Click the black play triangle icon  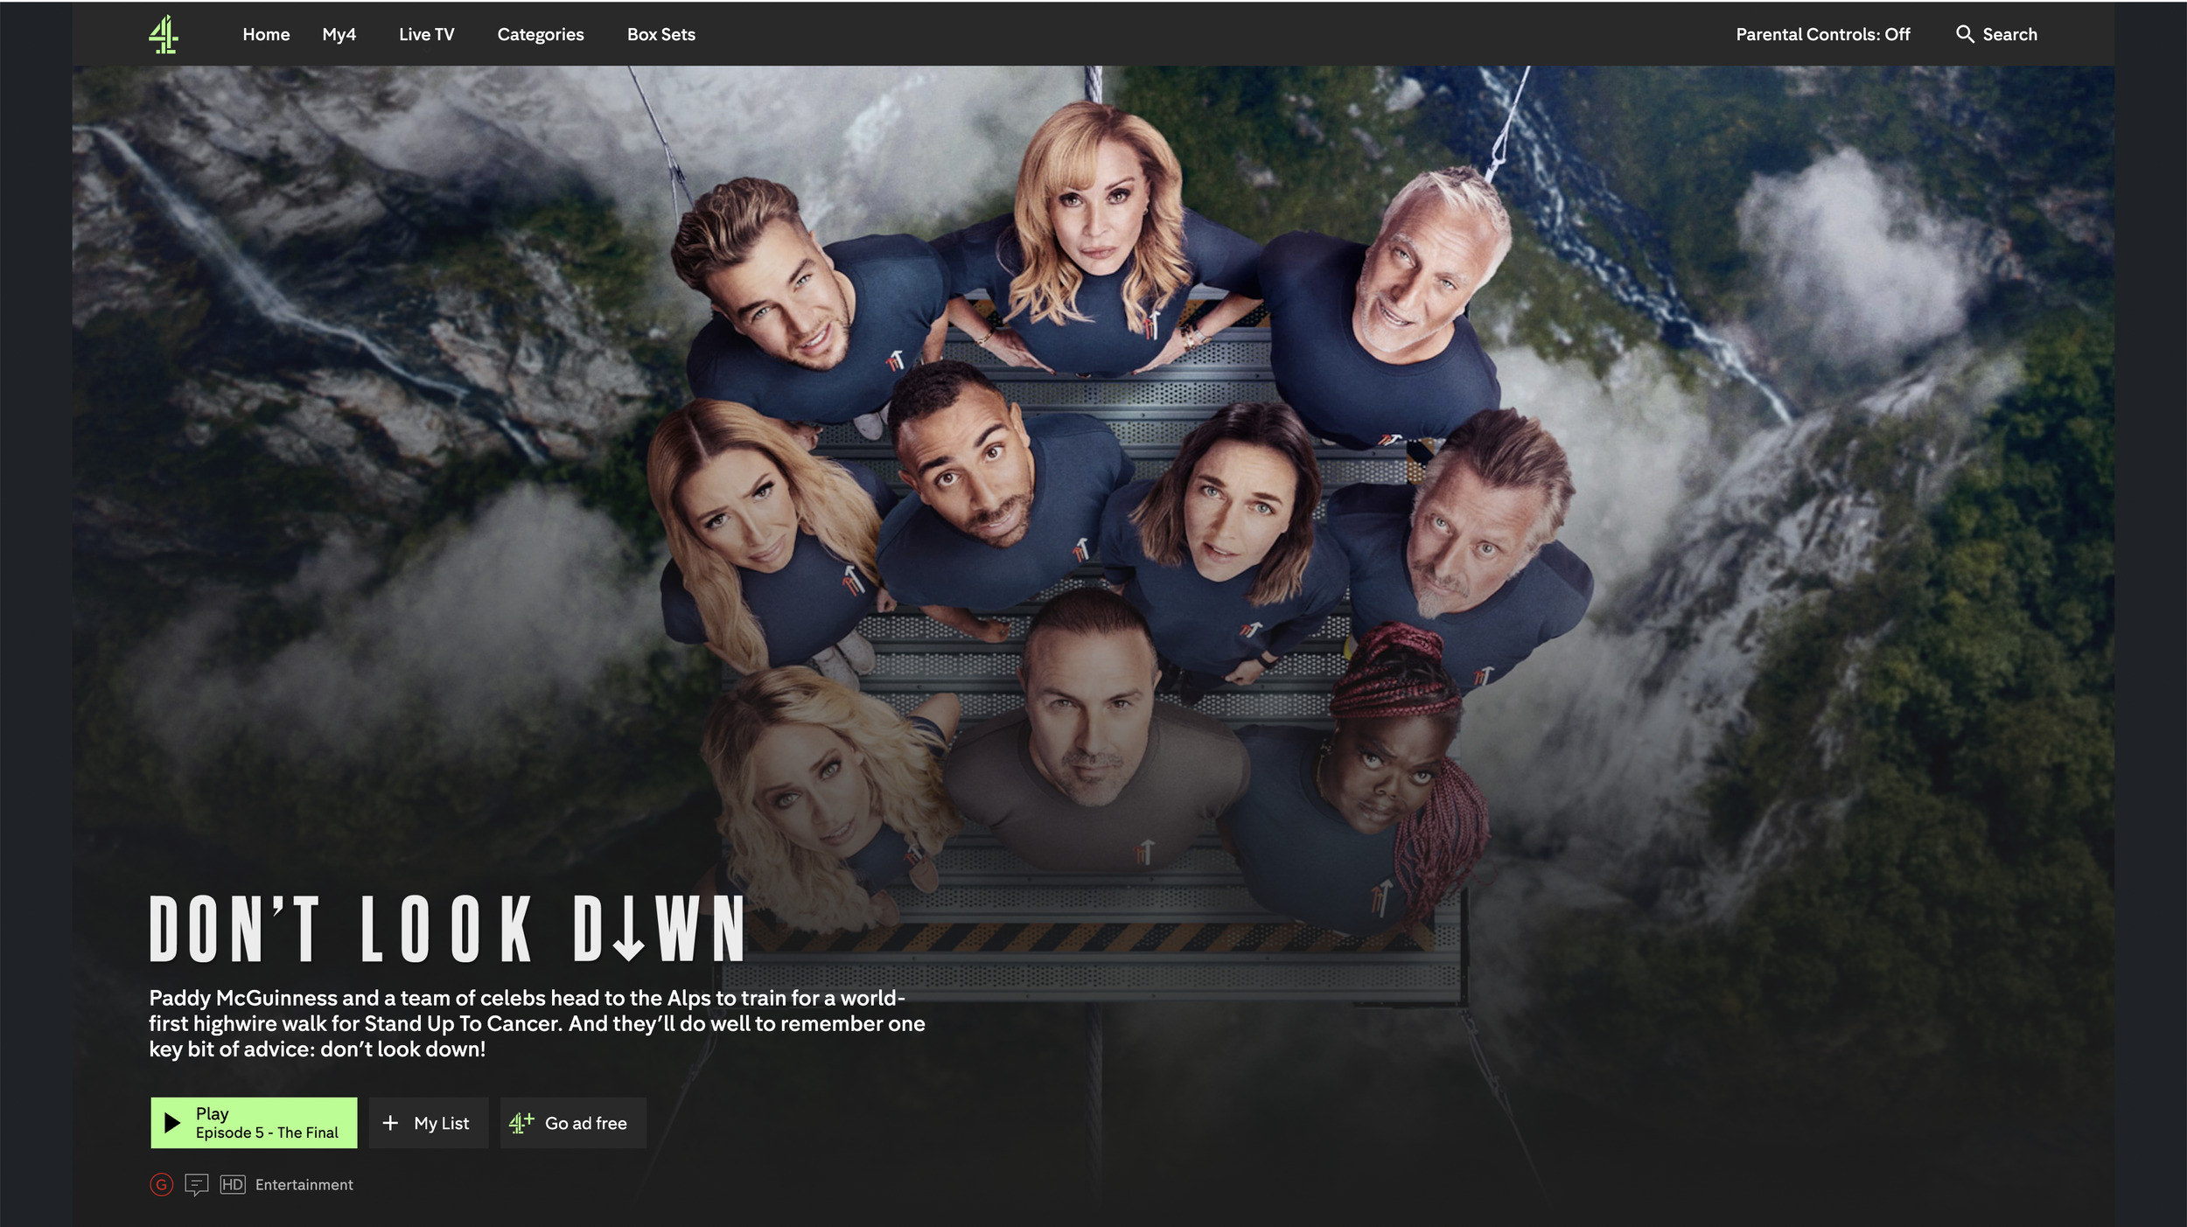(x=172, y=1122)
